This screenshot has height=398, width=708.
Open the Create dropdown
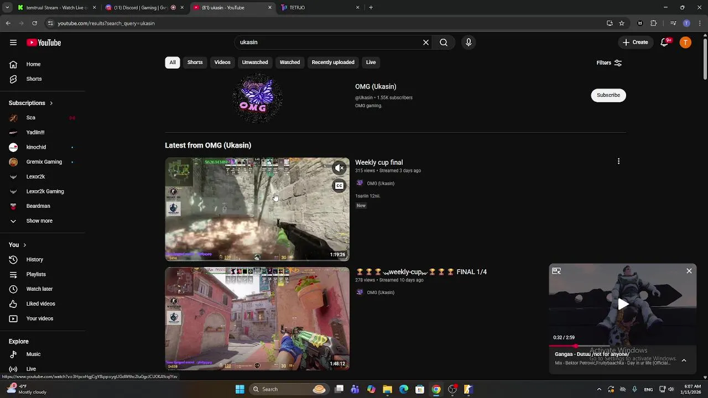click(635, 43)
